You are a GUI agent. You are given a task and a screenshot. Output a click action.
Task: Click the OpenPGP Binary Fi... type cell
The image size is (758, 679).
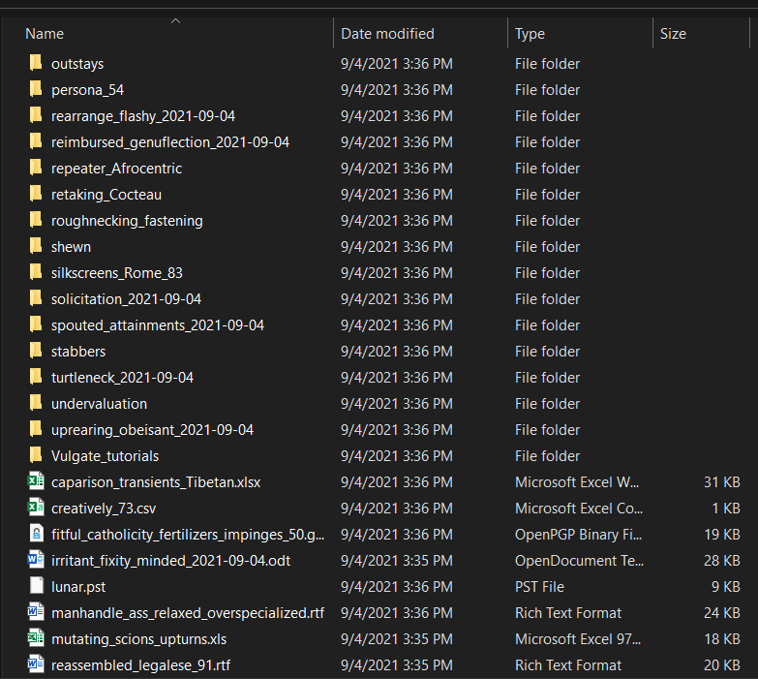[578, 535]
